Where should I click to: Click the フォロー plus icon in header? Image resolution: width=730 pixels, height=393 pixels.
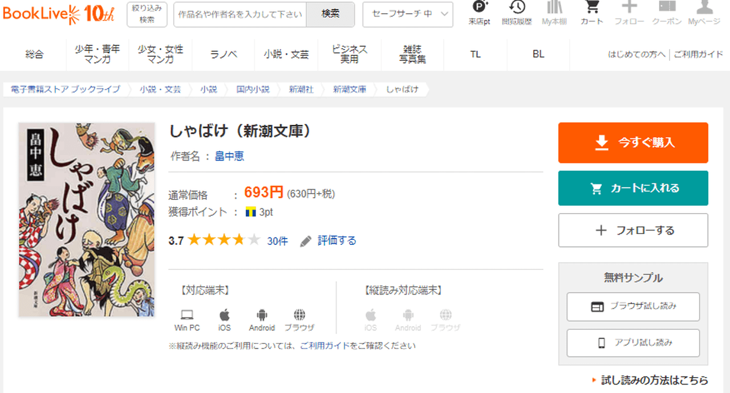[x=629, y=8]
